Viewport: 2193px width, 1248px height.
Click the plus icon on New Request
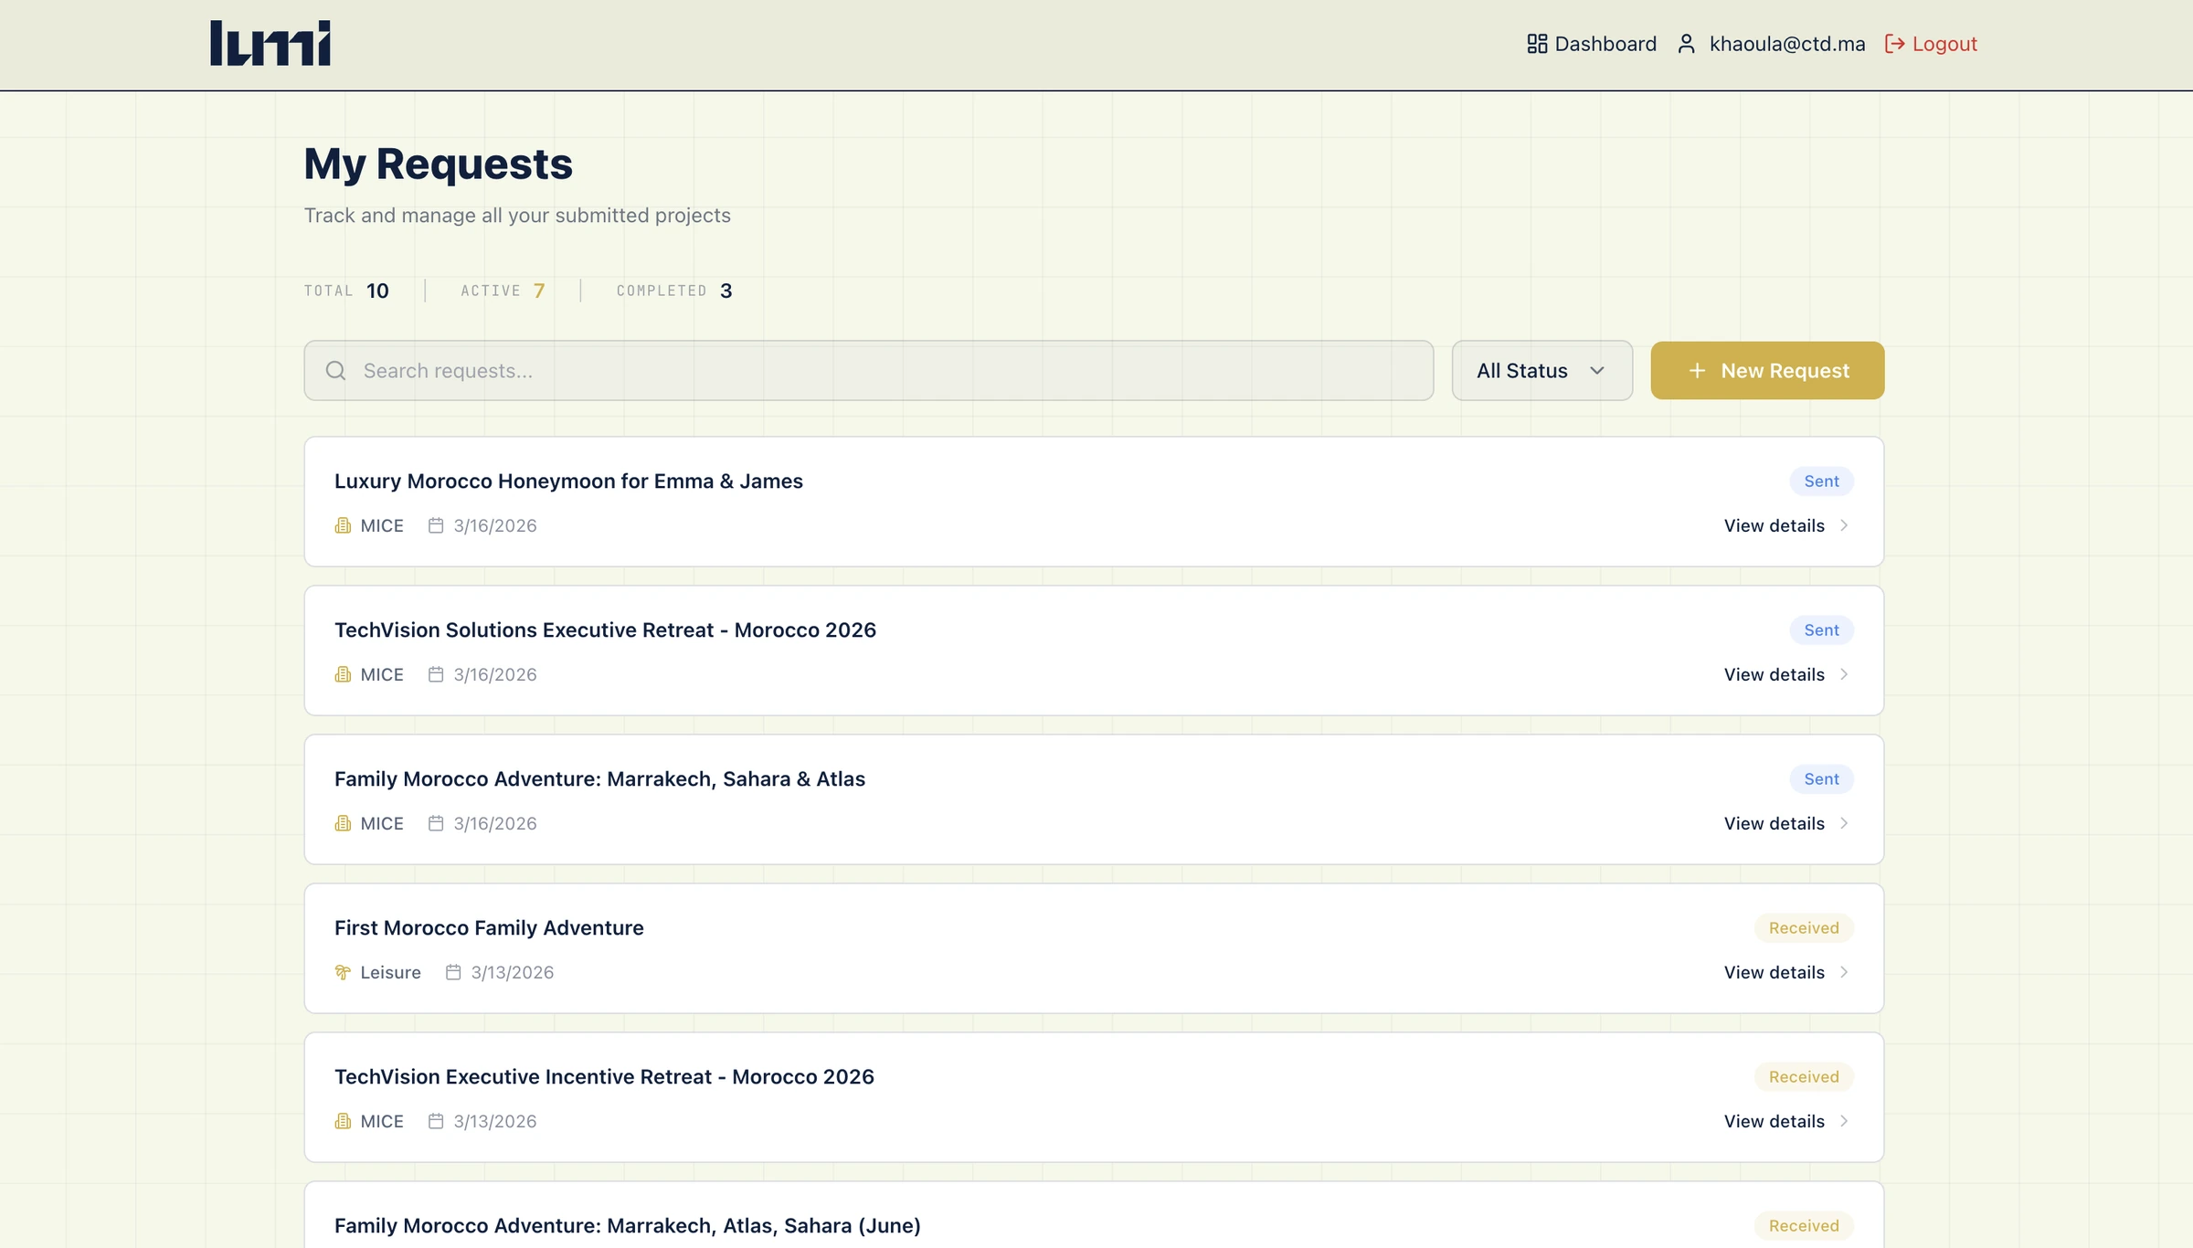tap(1697, 370)
